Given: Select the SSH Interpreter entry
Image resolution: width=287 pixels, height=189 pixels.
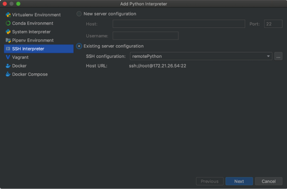Looking at the screenshot, I should pos(38,49).
